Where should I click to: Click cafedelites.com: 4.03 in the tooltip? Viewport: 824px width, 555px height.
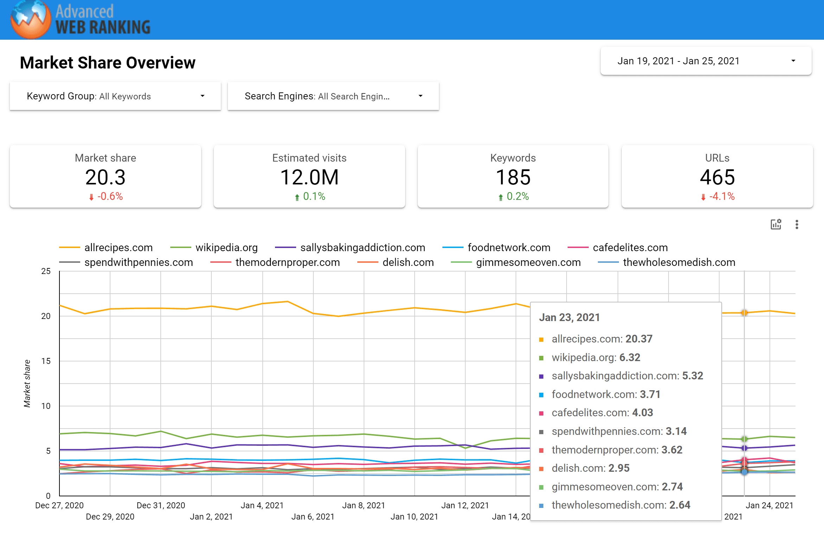602,413
